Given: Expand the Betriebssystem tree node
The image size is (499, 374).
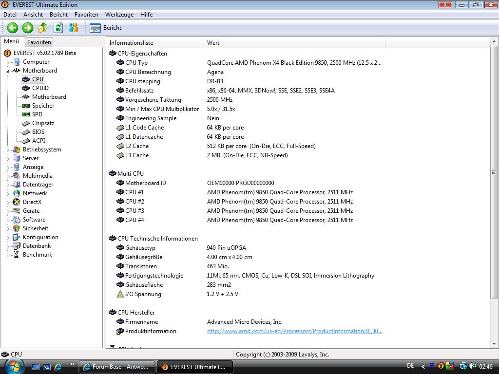Looking at the screenshot, I should tap(8, 150).
